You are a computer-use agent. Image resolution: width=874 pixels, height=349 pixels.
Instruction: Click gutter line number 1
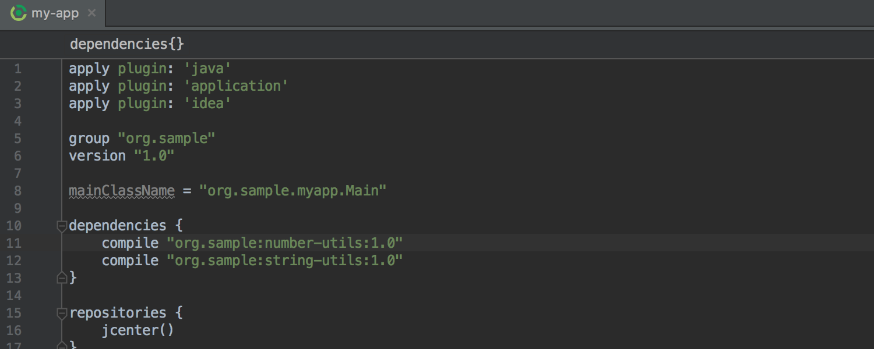coord(17,69)
